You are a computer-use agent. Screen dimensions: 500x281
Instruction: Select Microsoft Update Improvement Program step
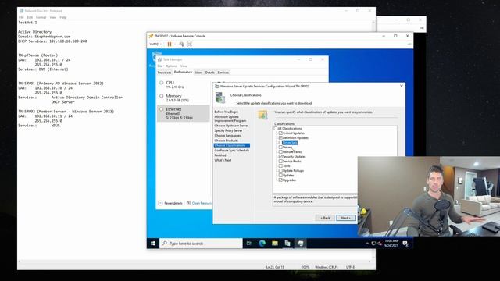point(230,119)
